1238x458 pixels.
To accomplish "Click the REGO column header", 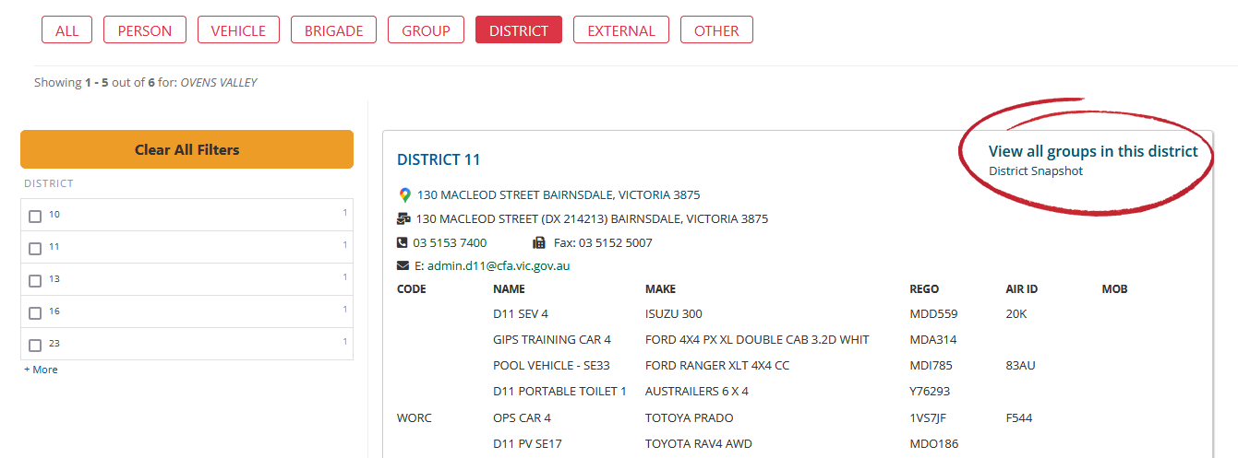I will pos(924,289).
